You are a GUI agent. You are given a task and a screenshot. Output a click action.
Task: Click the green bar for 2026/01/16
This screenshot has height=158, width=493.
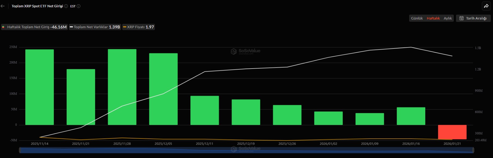pos(411,116)
